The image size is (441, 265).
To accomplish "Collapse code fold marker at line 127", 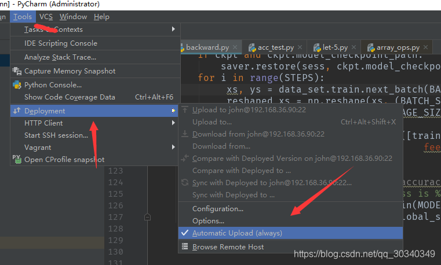I will [x=147, y=217].
